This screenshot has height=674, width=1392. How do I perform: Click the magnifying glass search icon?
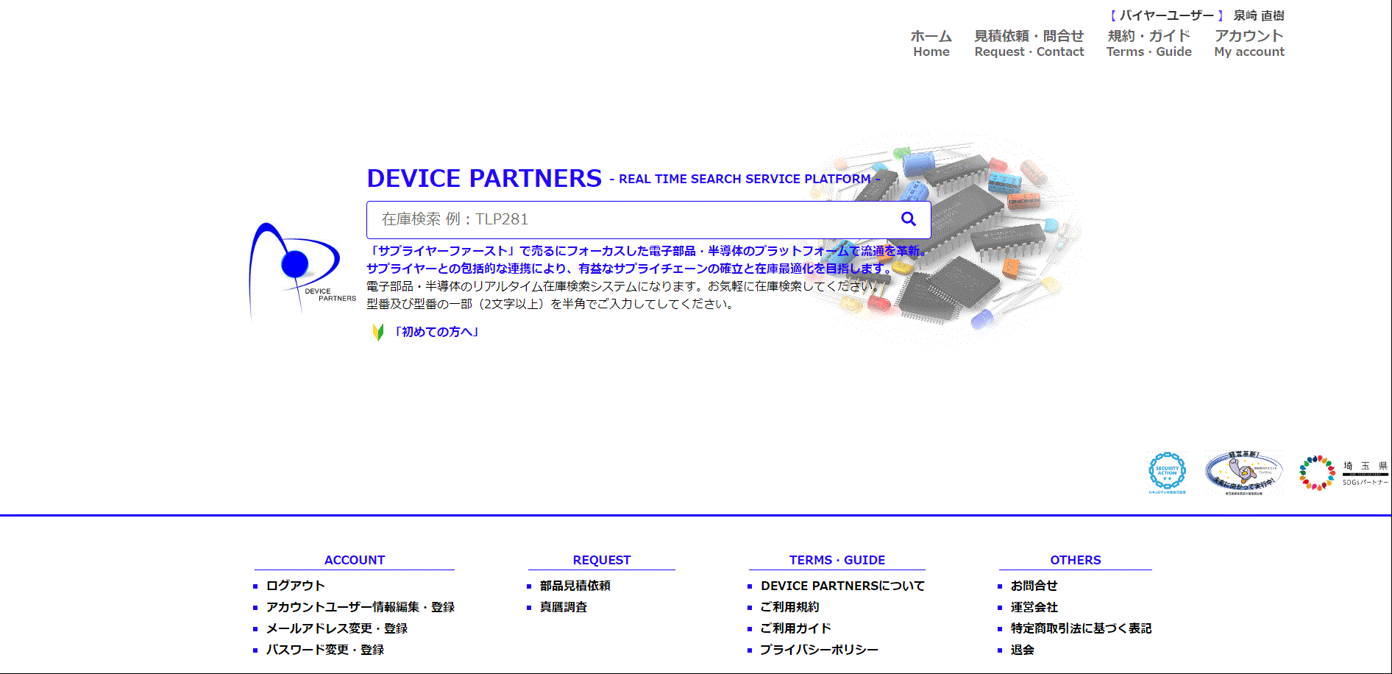(909, 219)
